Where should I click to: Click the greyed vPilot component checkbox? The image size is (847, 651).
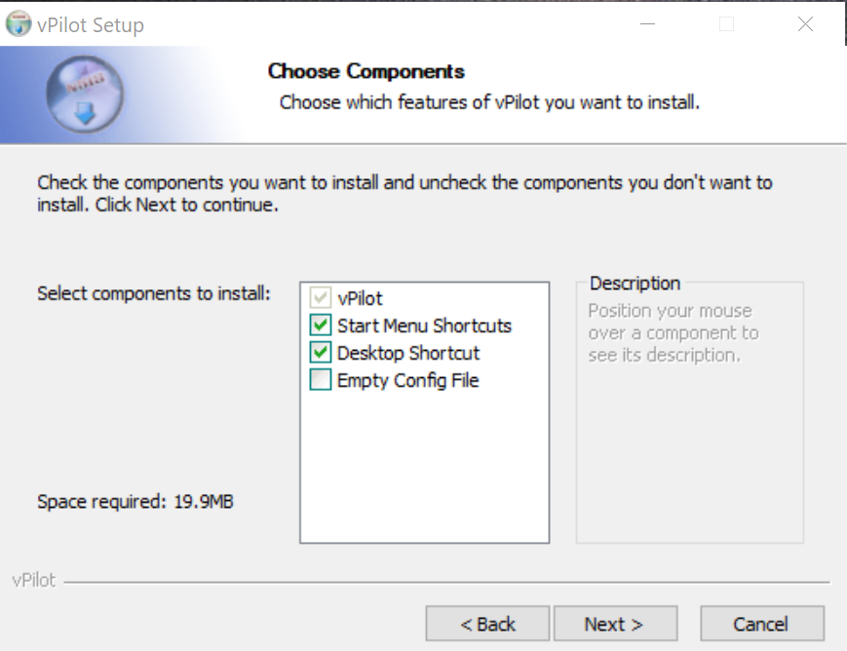(321, 298)
